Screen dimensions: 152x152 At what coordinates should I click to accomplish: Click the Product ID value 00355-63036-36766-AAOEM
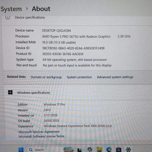pos(63,54)
